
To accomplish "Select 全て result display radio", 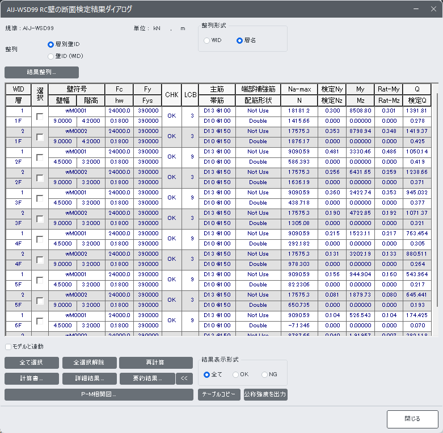I will 207,374.
